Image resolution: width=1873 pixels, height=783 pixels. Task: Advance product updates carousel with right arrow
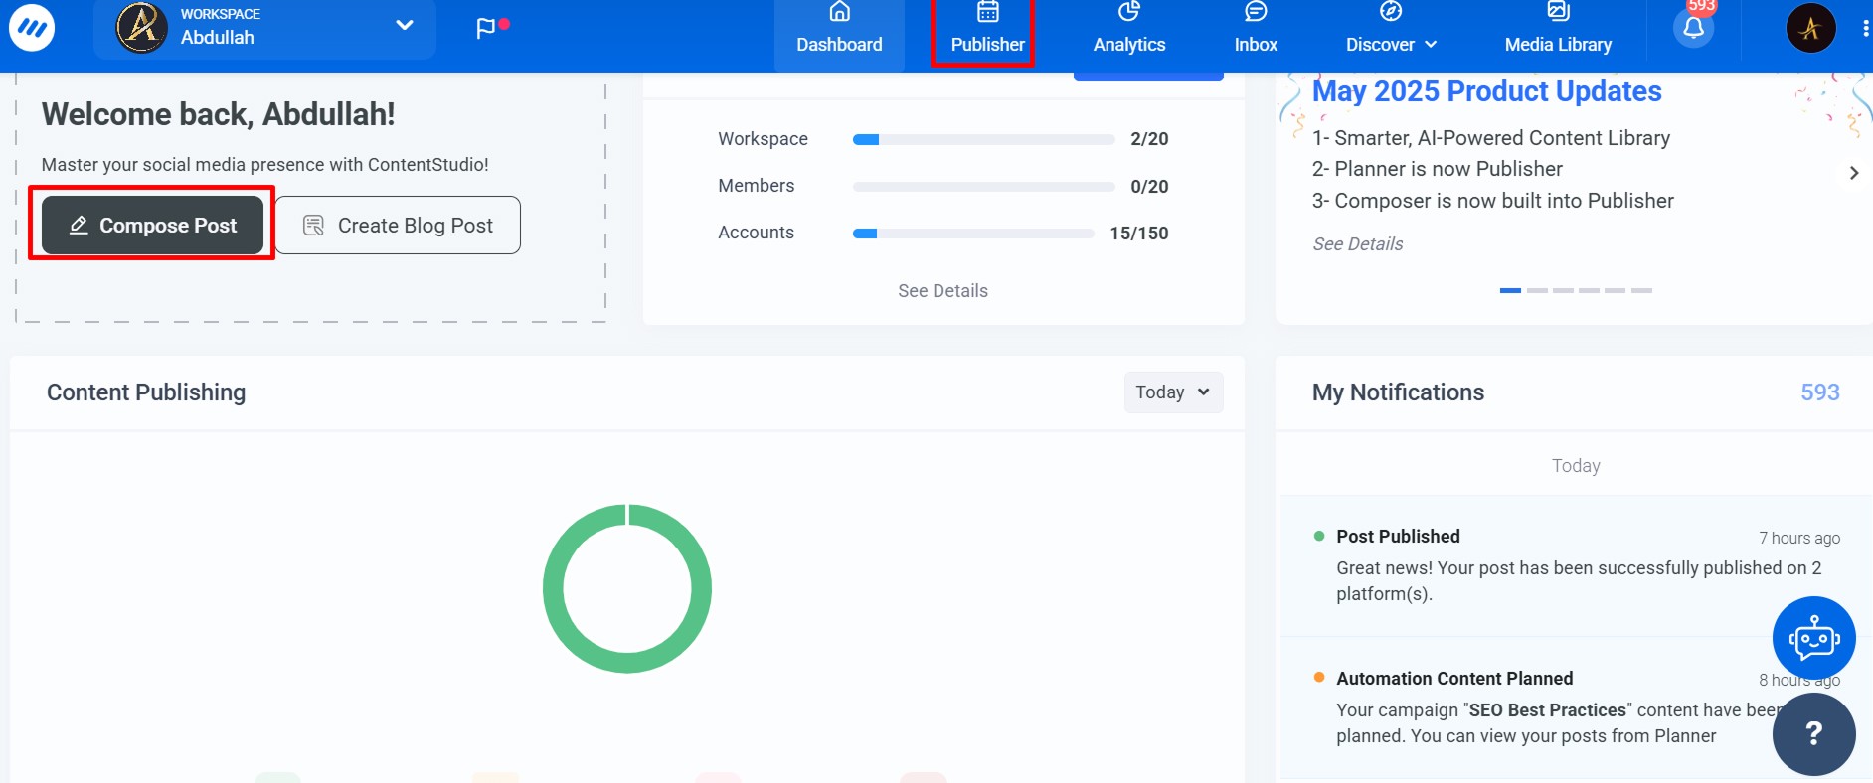point(1854,173)
